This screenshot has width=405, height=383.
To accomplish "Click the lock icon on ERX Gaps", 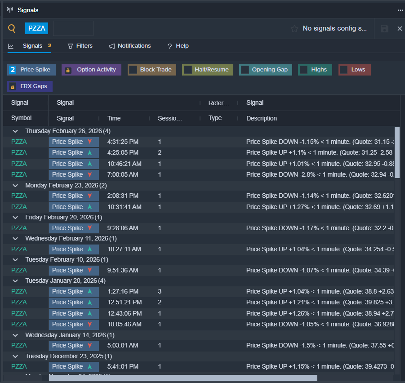I will click(13, 86).
